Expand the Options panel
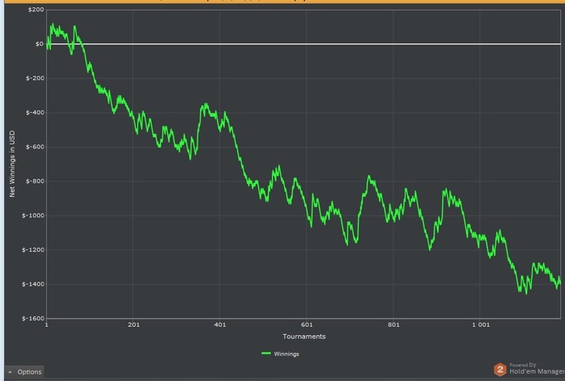Screen dimensions: 565x381 pyautogui.click(x=24, y=371)
